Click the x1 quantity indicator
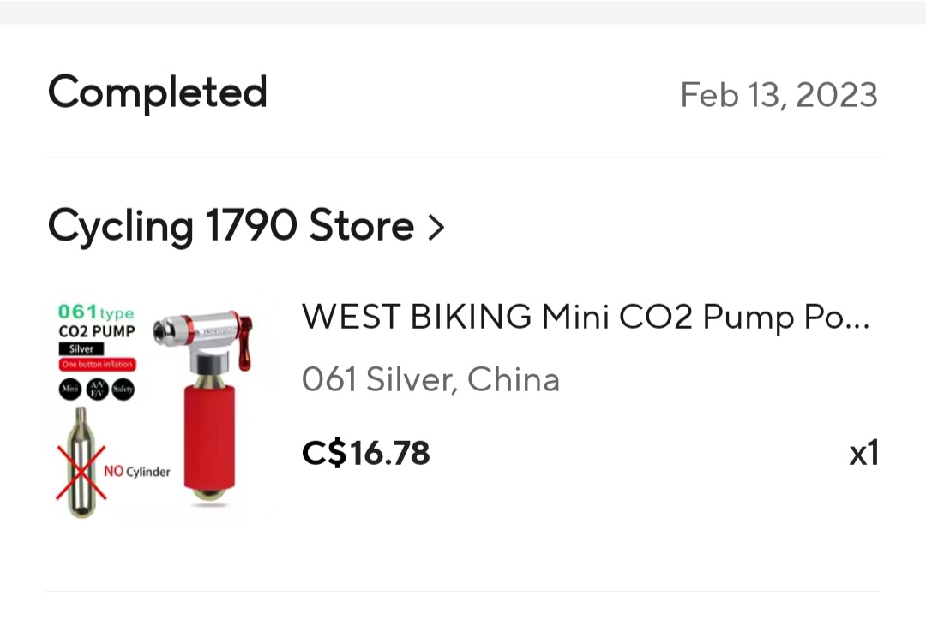926x625 pixels. 863,454
